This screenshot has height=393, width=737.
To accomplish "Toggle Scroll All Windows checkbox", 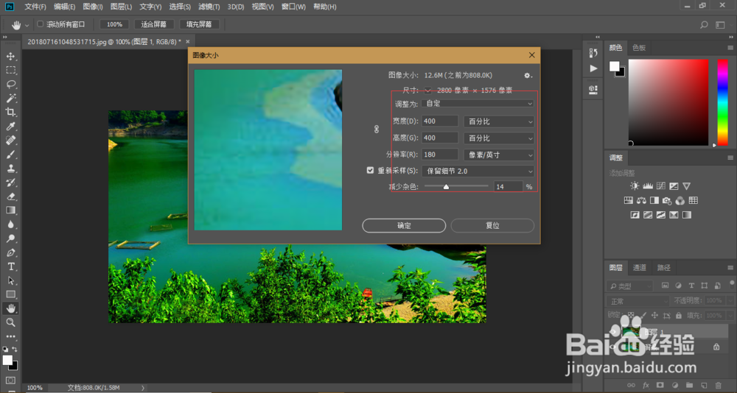I will [41, 24].
